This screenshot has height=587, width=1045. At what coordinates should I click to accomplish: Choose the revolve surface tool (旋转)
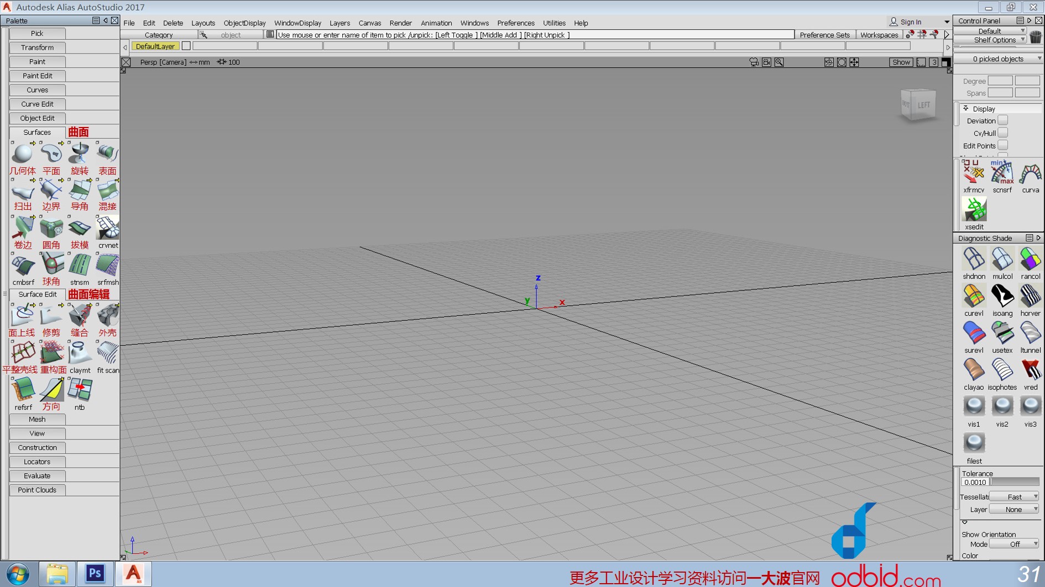(79, 153)
